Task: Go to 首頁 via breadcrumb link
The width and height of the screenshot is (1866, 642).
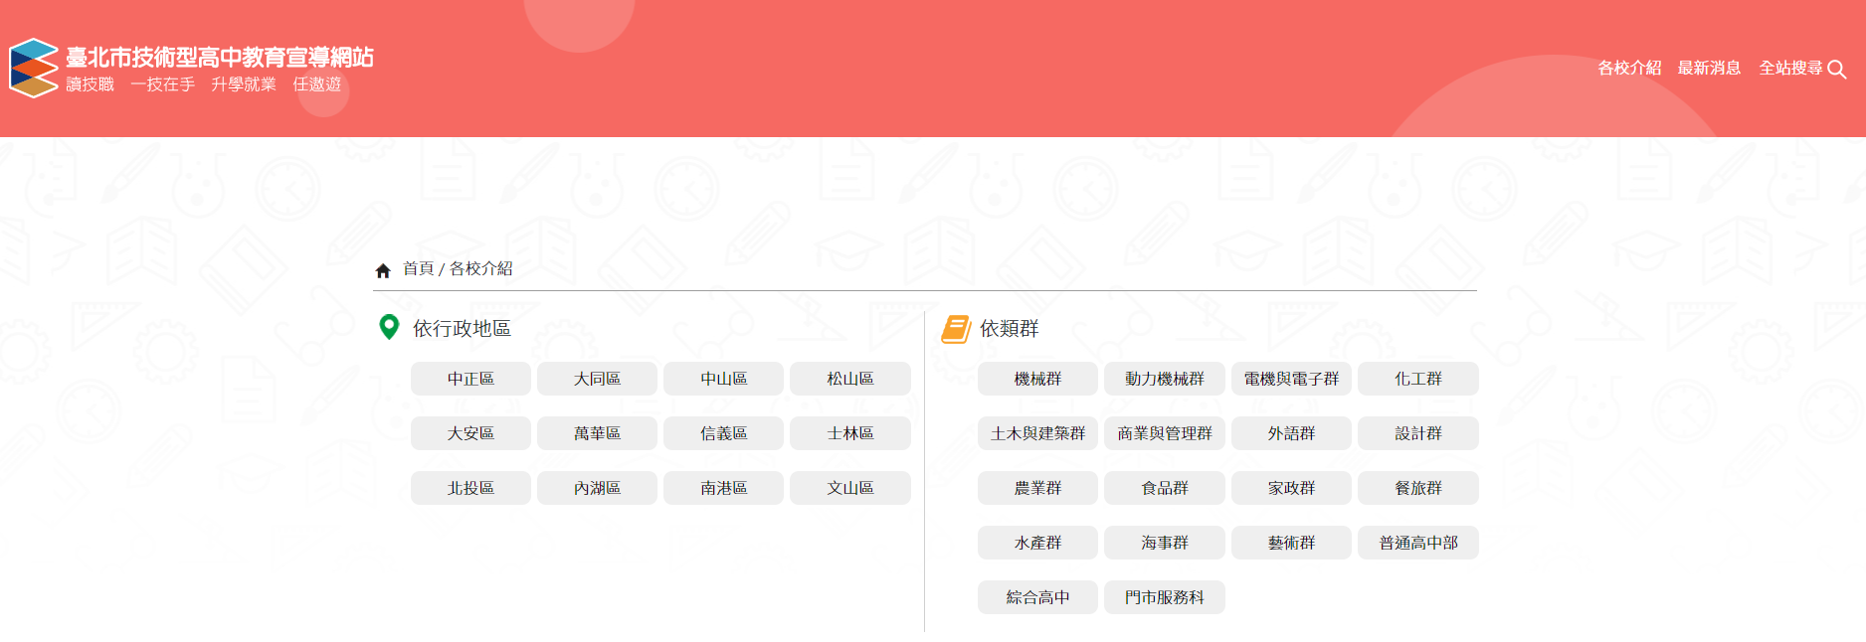Action: tap(418, 269)
